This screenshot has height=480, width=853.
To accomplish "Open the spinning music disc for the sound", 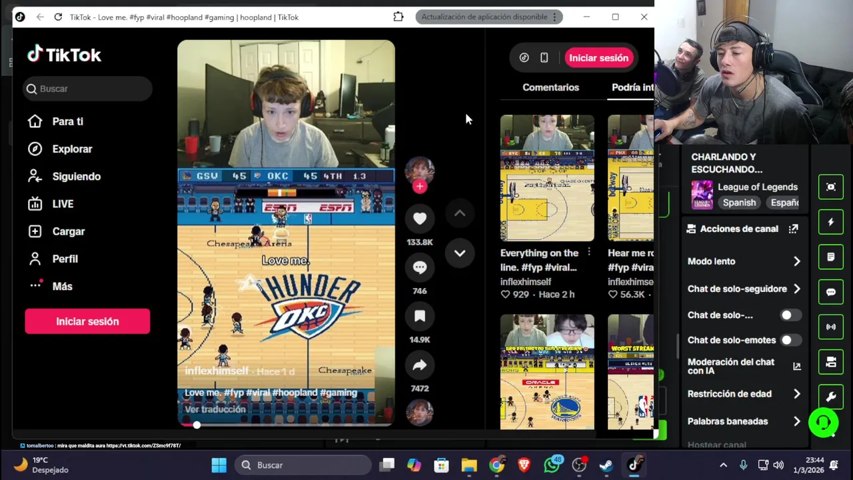I will 420,413.
